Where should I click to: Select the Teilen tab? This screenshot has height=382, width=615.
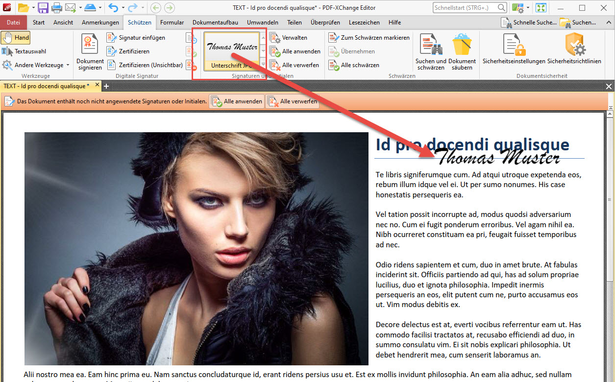[x=295, y=23]
